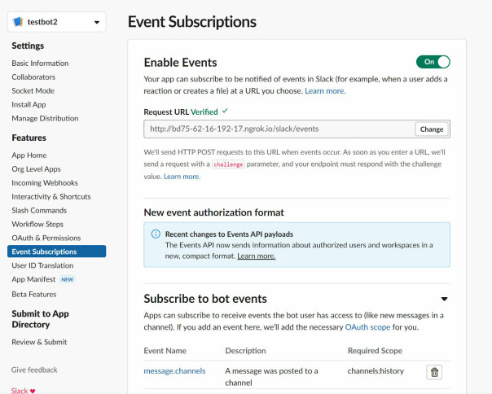Screen dimensions: 492x394
Task: Open Socket Mode settings
Action: coord(33,90)
